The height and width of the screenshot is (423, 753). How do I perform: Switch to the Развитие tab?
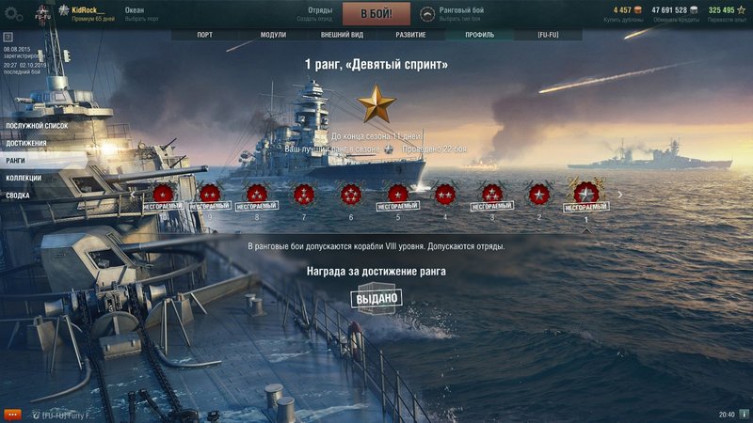(410, 35)
